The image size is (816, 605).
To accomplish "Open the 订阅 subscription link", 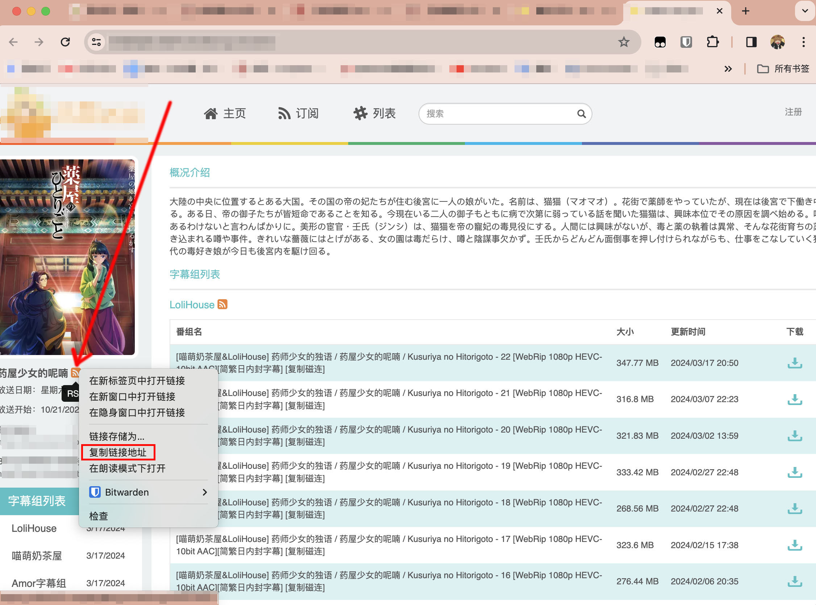I will point(298,113).
